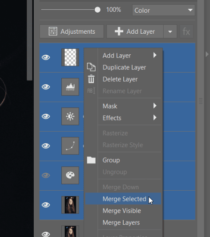This screenshot has height=237, width=210.
Task: Click the folder icon beside Group
Action: [91, 160]
